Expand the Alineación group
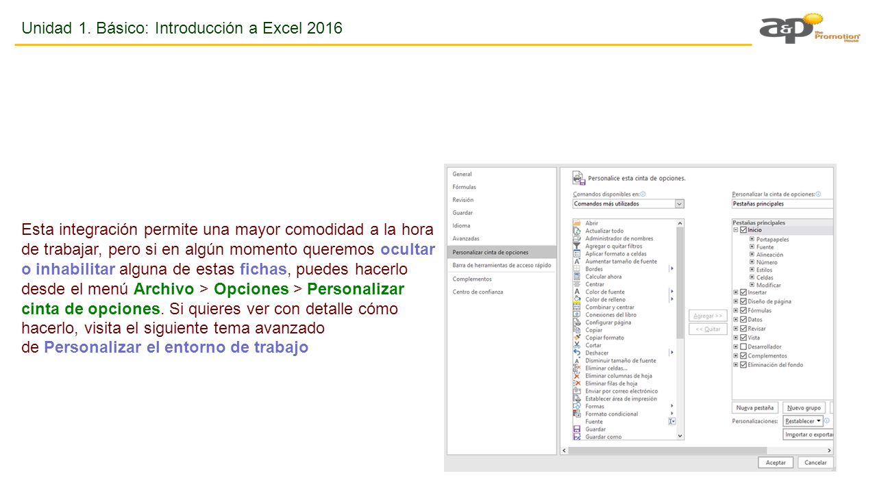This screenshot has height=493, width=877. (752, 254)
